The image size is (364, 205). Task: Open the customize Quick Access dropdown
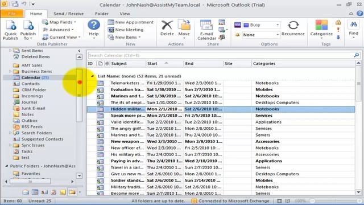click(x=33, y=4)
